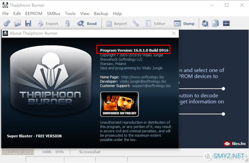The image size is (249, 163).
Task: Close the About Thaiphoon Burner dialog
Action: click(174, 33)
